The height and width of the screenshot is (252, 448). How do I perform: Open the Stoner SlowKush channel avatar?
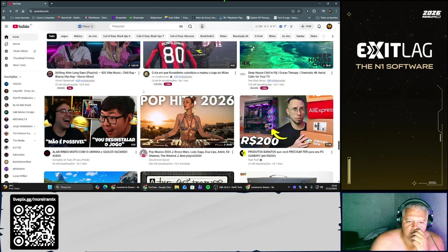[x=50, y=74]
